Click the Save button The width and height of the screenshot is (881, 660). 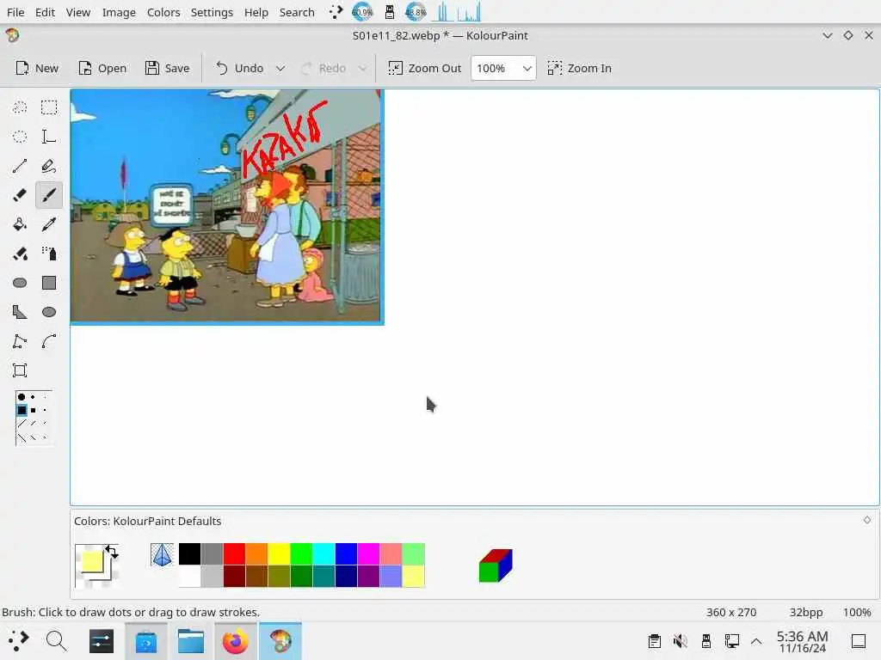coord(168,68)
